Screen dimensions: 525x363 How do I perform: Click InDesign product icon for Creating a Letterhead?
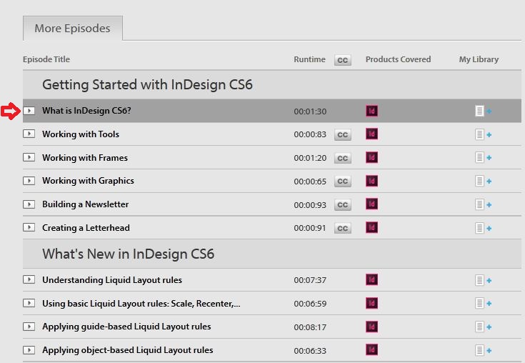tap(371, 227)
